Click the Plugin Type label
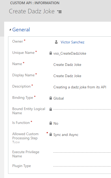The width and height of the screenshot is (111, 178). (x=22, y=166)
